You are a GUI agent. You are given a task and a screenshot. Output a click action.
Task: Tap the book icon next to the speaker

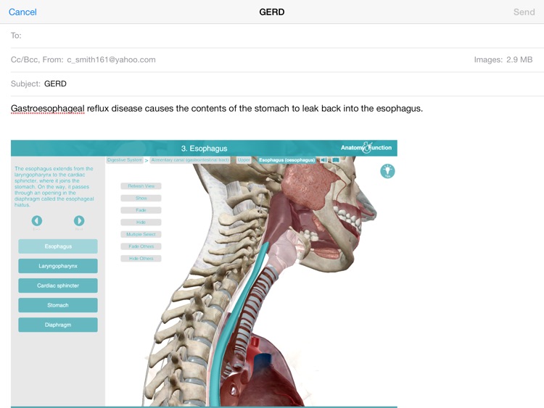pos(336,160)
